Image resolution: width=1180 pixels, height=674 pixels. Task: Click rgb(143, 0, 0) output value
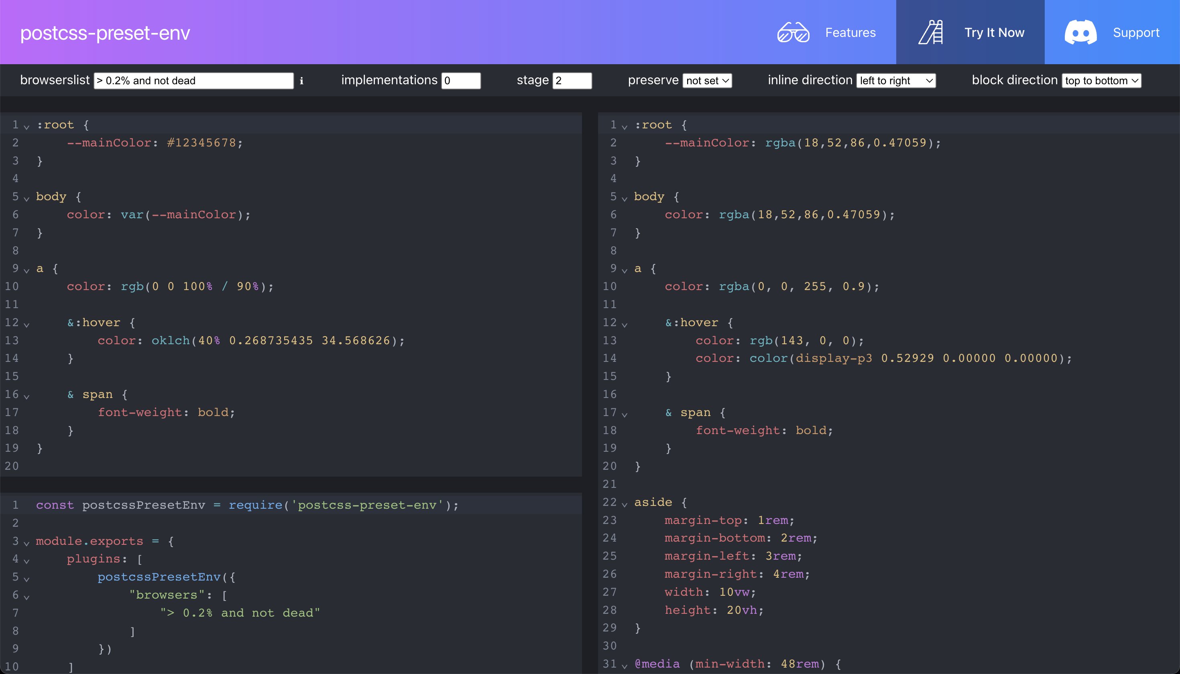click(803, 340)
